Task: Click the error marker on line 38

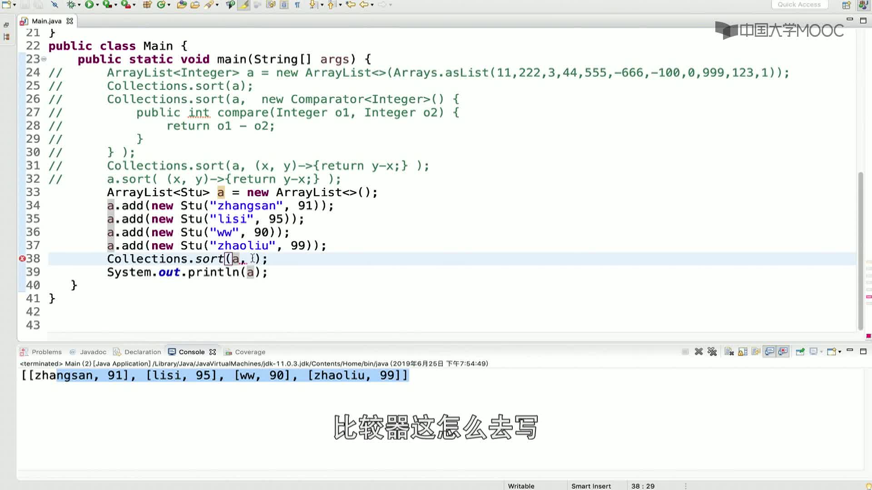Action: click(22, 259)
